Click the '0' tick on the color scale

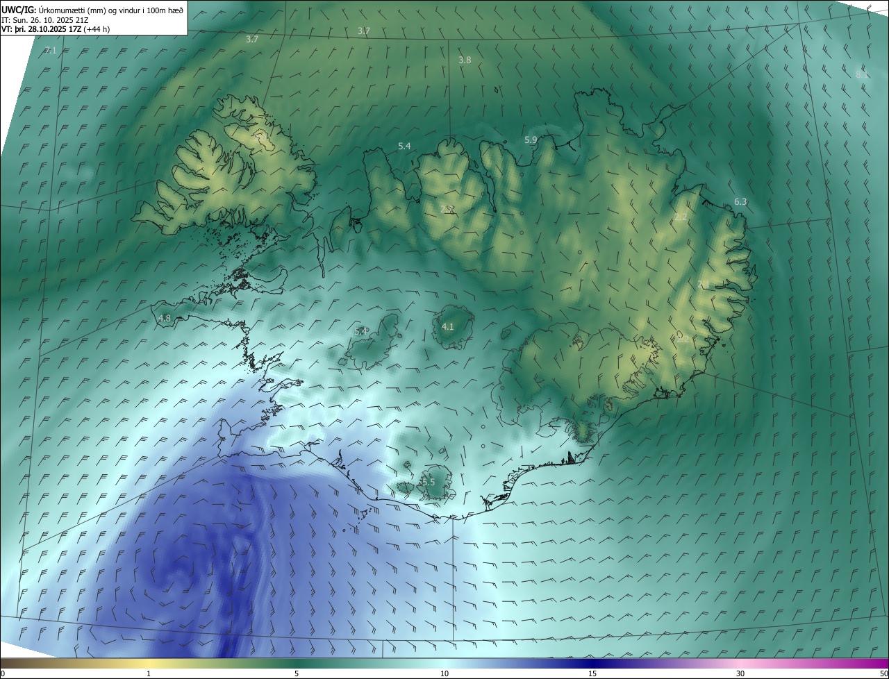tap(3, 673)
